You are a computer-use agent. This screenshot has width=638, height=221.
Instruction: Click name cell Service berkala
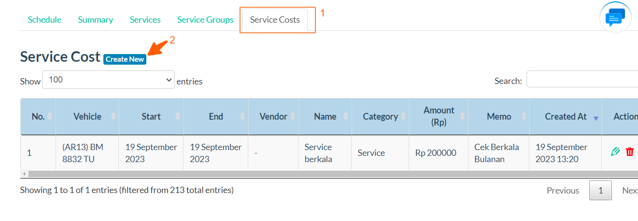coord(325,153)
